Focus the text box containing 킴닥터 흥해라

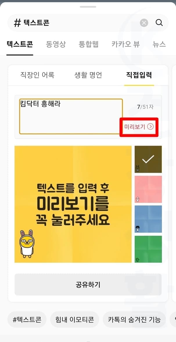71,117
